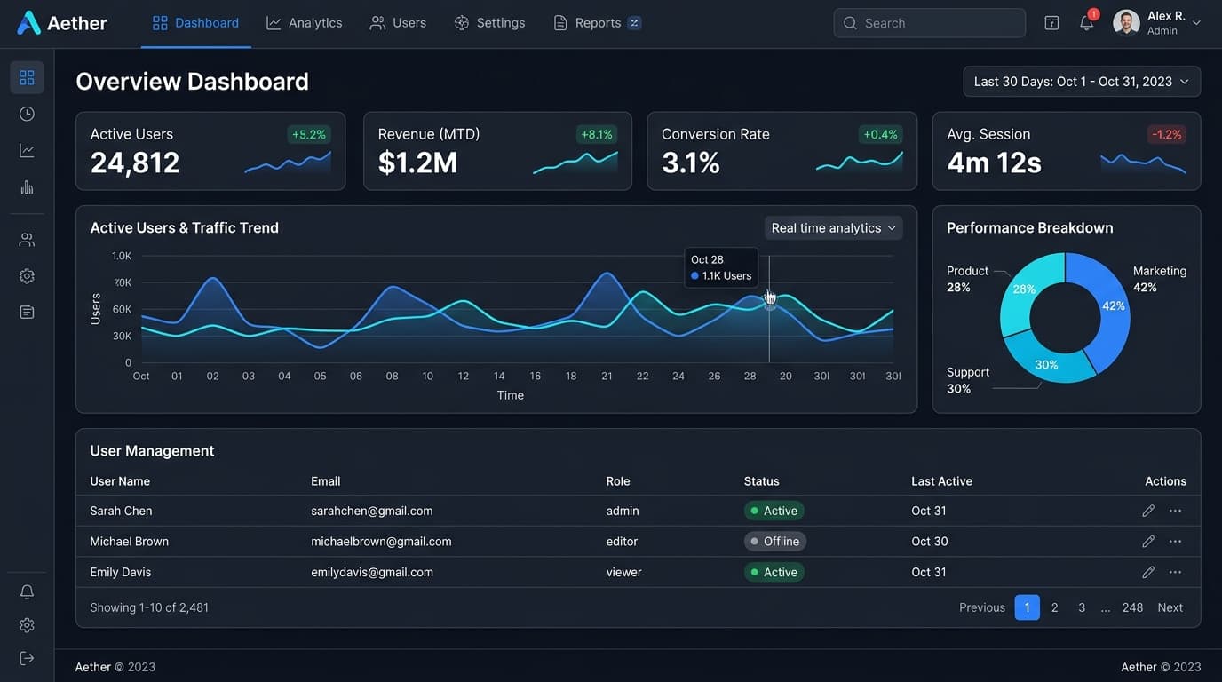1222x682 pixels.
Task: Click the Email column header
Action: [x=326, y=481]
